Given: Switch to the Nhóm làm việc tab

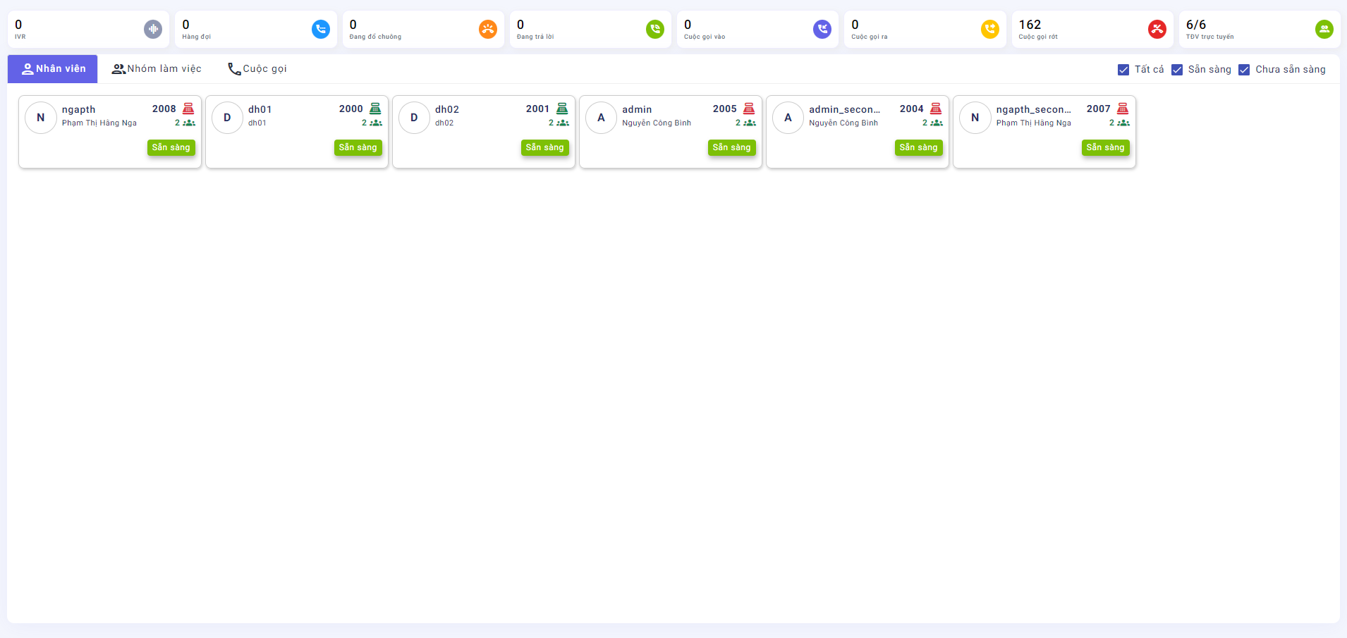Looking at the screenshot, I should click(157, 69).
